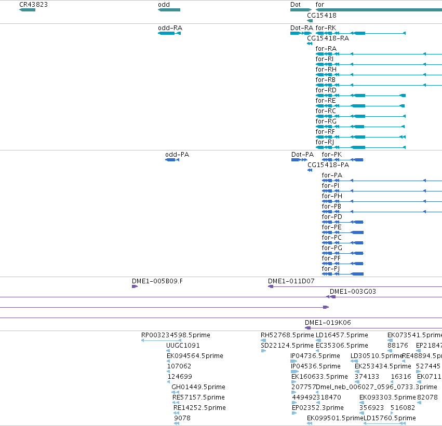442x426 pixels.
Task: Click the 107062 EST label
Action: click(x=179, y=366)
